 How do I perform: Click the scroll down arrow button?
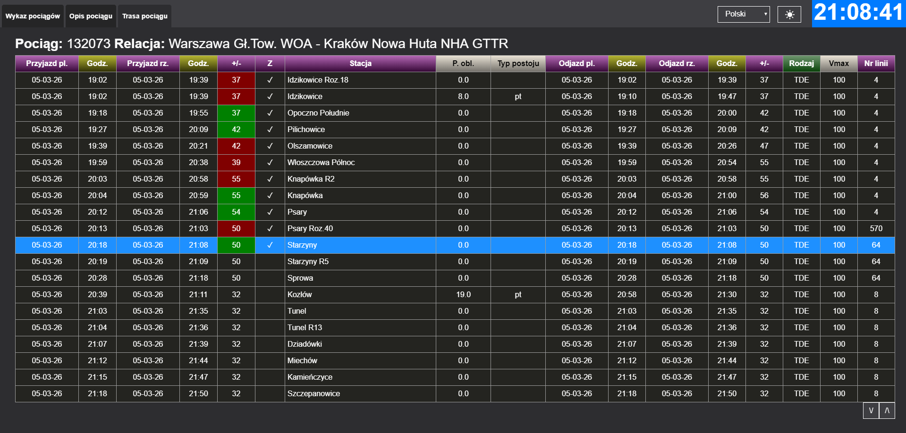click(871, 410)
